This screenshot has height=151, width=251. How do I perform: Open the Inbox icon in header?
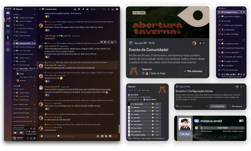tap(113, 9)
